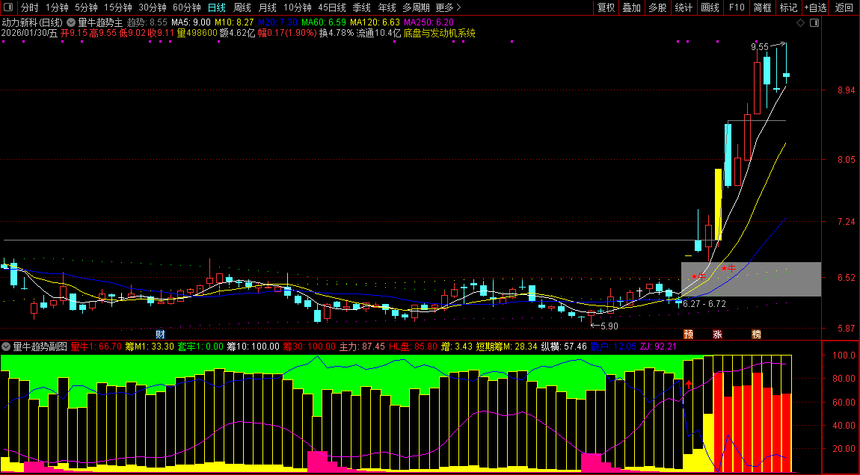
Task: Select the 15分钟 period tab
Action: coord(118,7)
